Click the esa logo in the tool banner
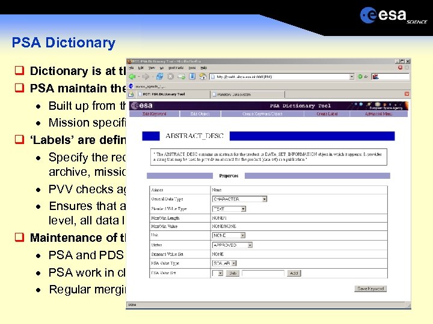The height and width of the screenshot is (324, 433). (x=142, y=106)
